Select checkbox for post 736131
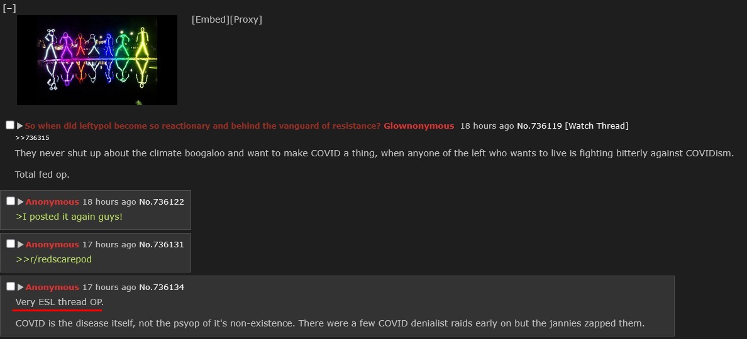The height and width of the screenshot is (339, 747). (x=11, y=244)
